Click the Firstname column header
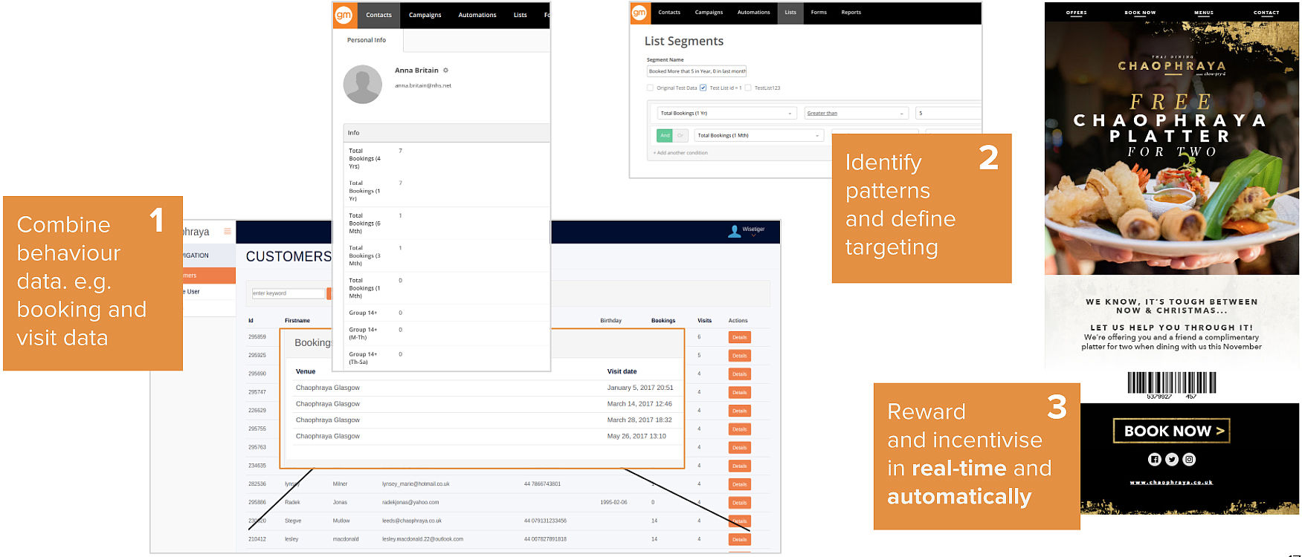Image resolution: width=1302 pixels, height=557 pixels. 297,321
